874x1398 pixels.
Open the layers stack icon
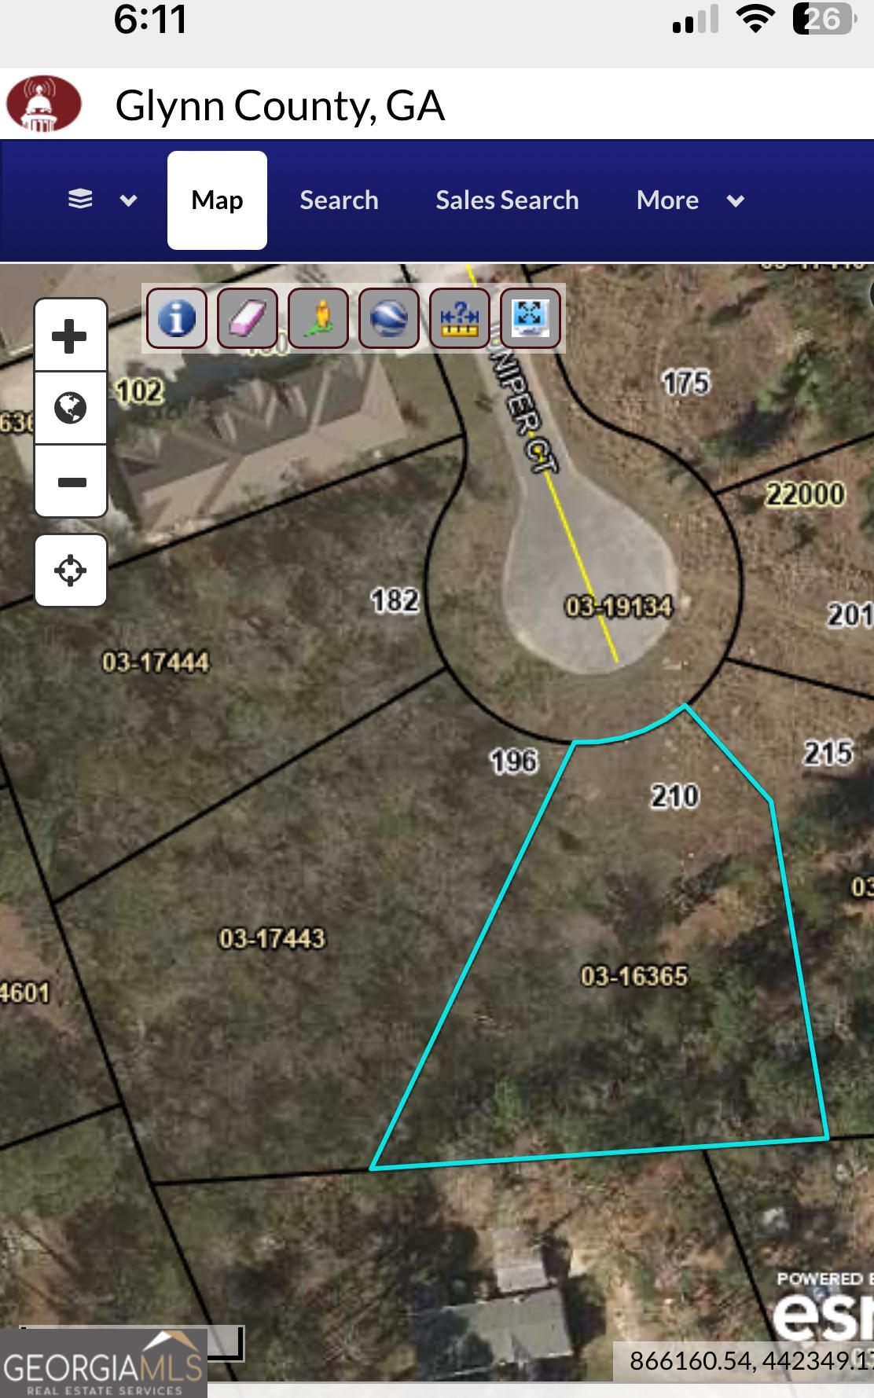click(x=80, y=200)
